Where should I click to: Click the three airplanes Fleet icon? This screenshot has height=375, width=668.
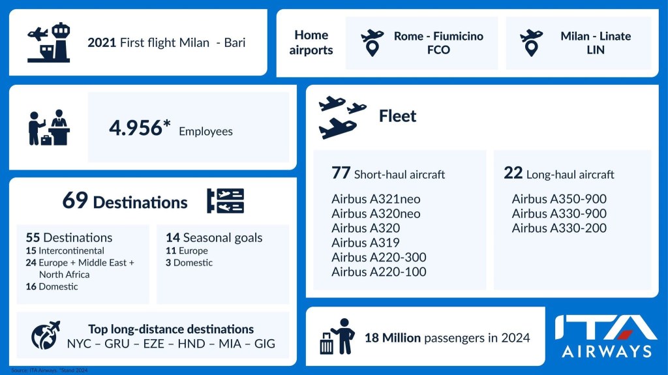click(x=342, y=117)
